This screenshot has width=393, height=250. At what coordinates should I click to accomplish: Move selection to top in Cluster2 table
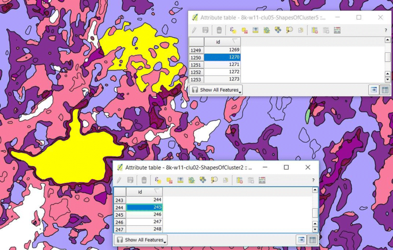(180, 180)
